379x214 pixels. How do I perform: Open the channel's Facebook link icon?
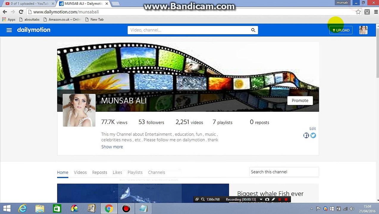(306, 136)
